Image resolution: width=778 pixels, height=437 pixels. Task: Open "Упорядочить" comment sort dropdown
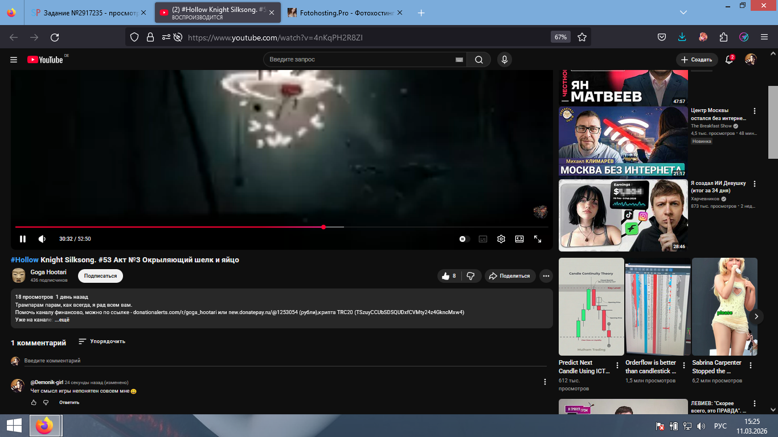pos(102,341)
